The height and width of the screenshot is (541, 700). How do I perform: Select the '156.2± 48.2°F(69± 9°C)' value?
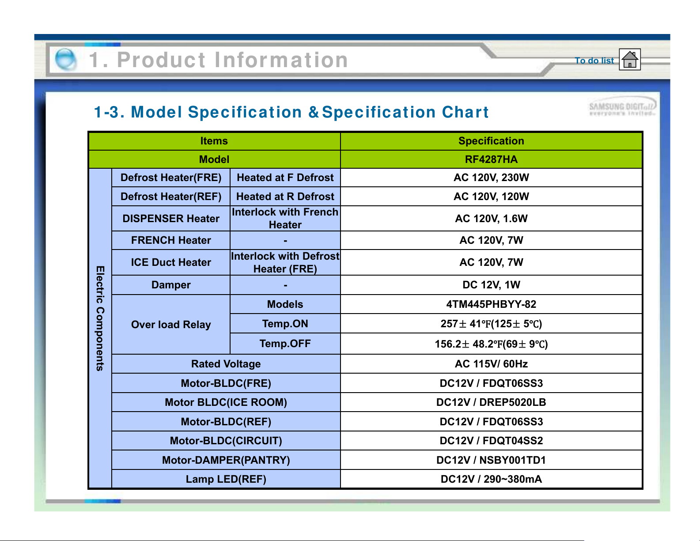491,344
